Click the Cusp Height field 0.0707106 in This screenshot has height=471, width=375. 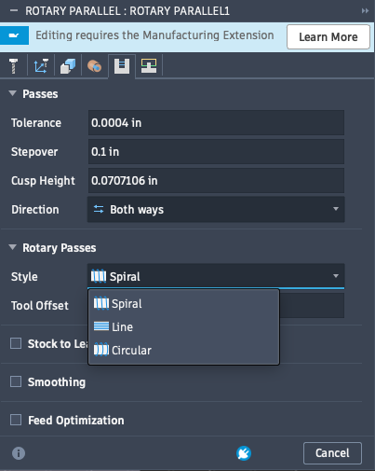[216, 180]
